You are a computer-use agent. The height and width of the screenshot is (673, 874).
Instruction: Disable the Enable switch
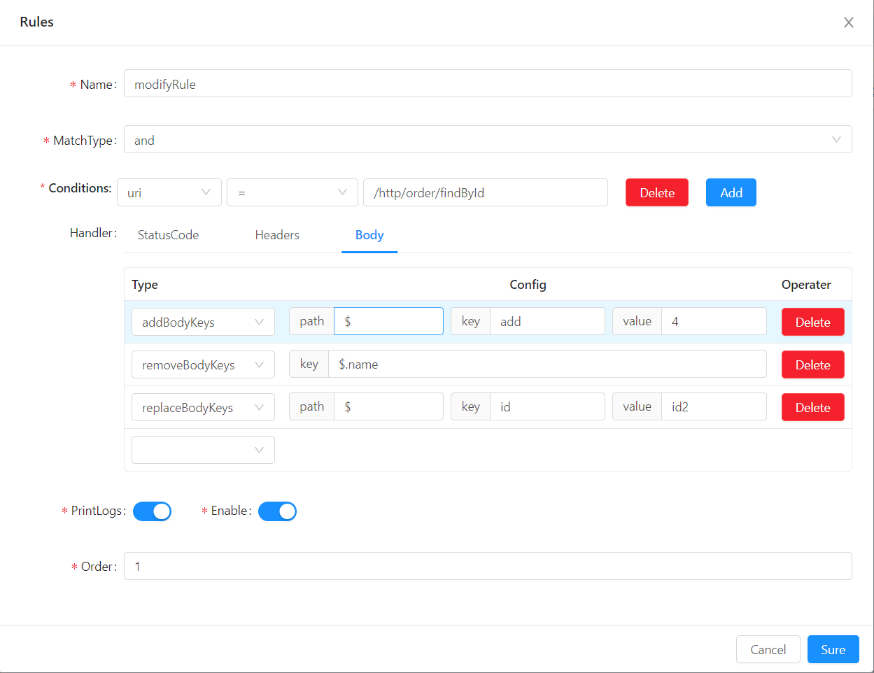277,511
